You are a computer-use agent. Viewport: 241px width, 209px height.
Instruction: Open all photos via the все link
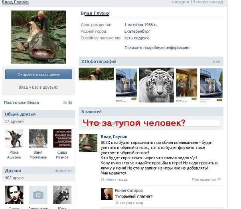click(x=217, y=61)
